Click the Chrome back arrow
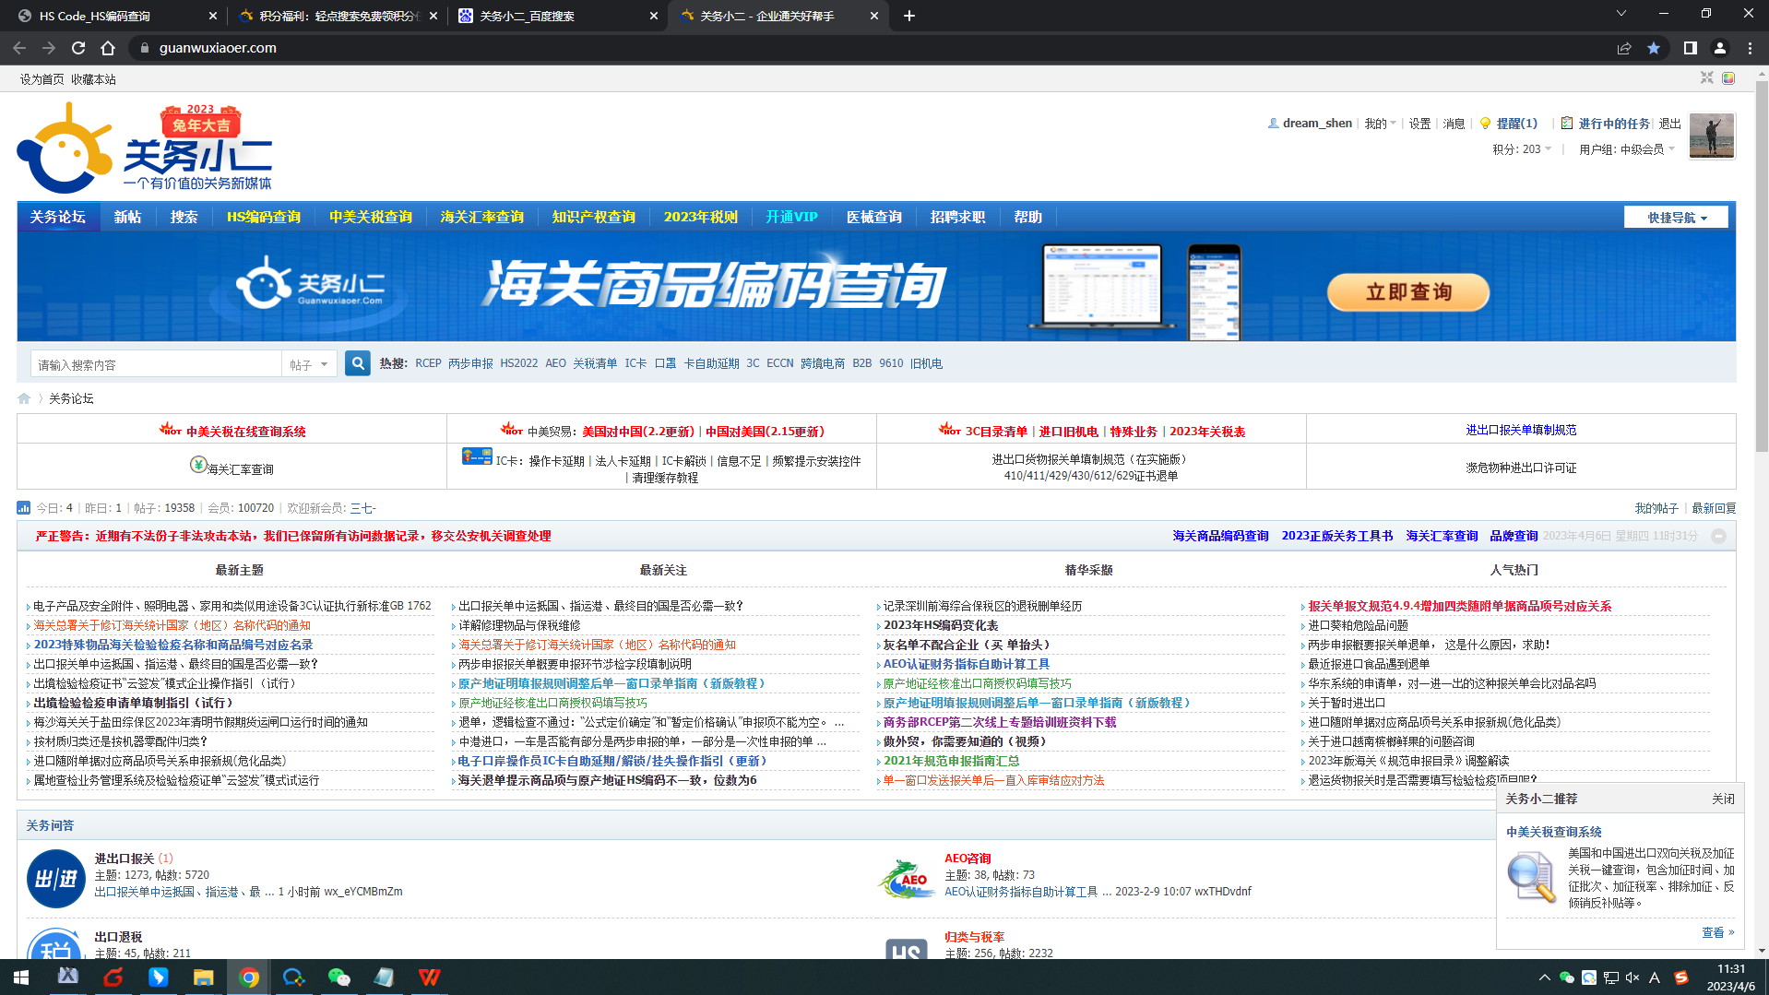Screen dimensions: 1769x995 click(19, 48)
